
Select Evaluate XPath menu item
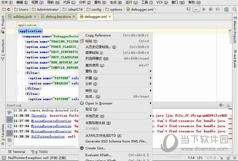tap(116, 155)
